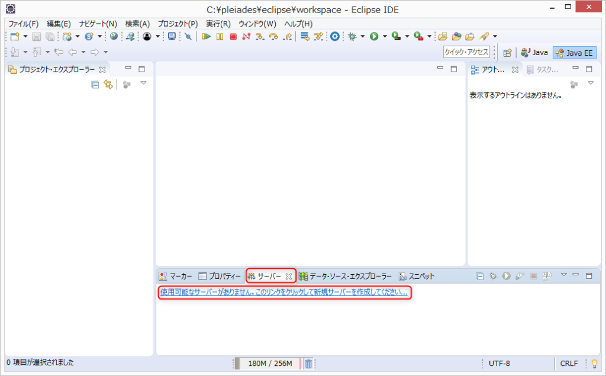This screenshot has width=606, height=376.
Task: Open the Forward history dropdown arrow
Action: pos(105,52)
